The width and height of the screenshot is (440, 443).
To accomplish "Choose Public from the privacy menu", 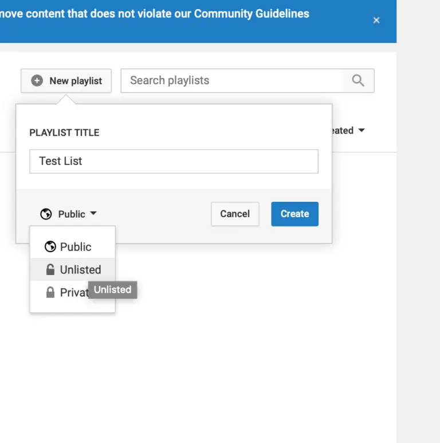I will pyautogui.click(x=76, y=246).
